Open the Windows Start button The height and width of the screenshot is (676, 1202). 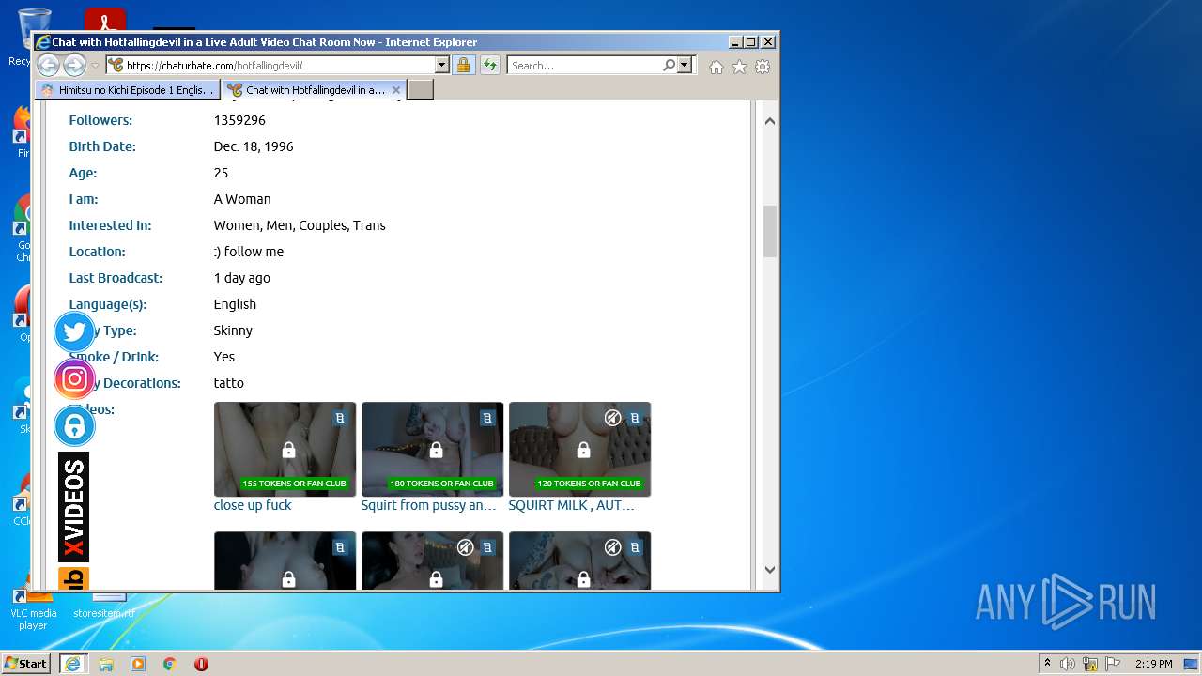pos(26,664)
